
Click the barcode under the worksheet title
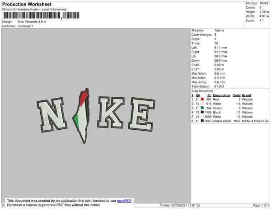[x=41, y=15]
